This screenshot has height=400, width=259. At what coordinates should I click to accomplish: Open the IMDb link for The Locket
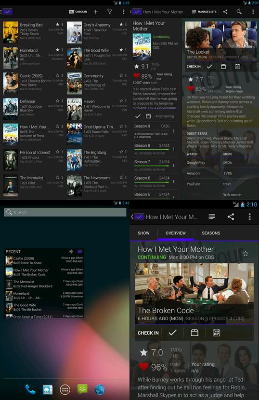(228, 162)
